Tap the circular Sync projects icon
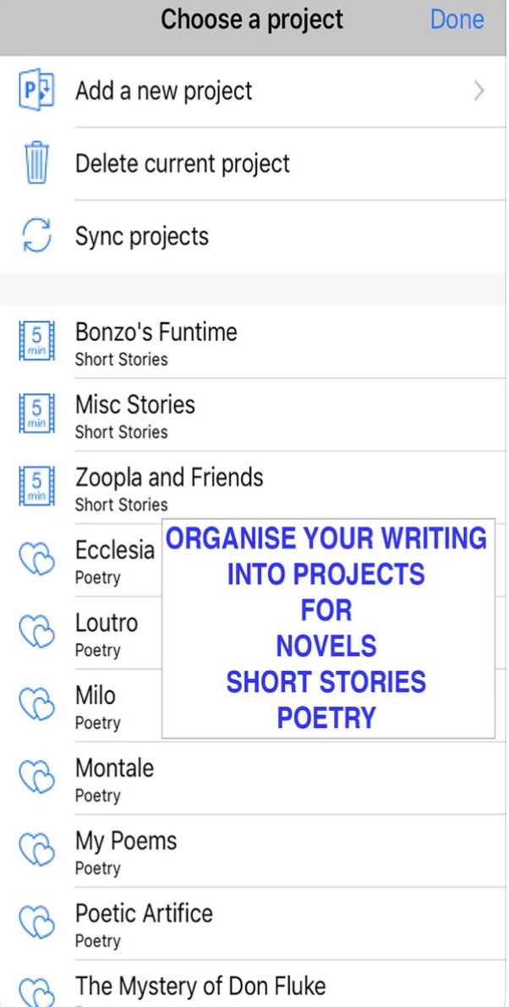 (x=36, y=236)
